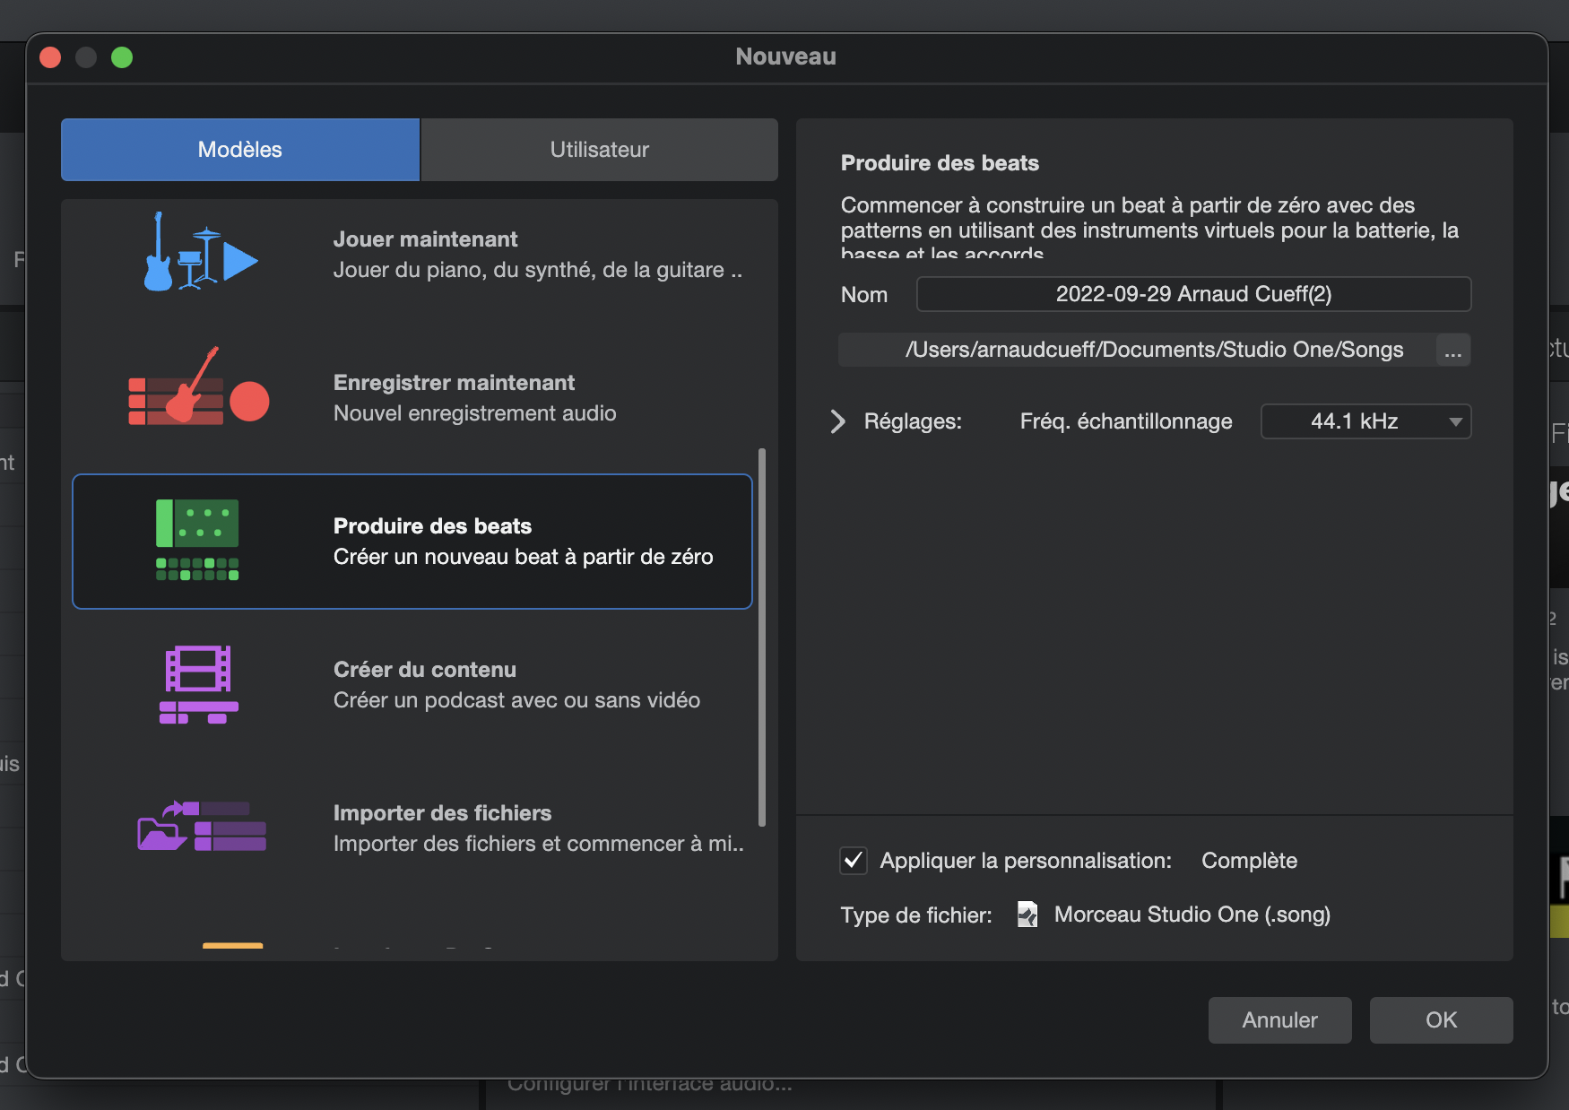Open the folder browse button (...)
This screenshot has width=1569, height=1110.
coord(1453,350)
